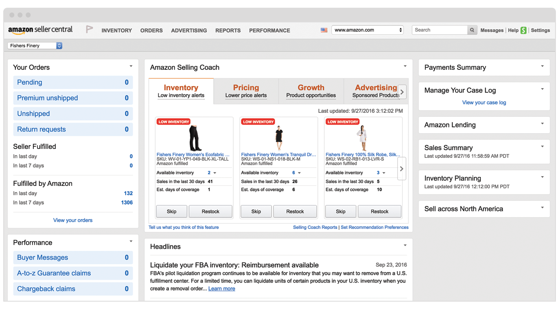Skip the Silk Robe recommendation
Screen dimensions: 560x315
click(x=341, y=211)
